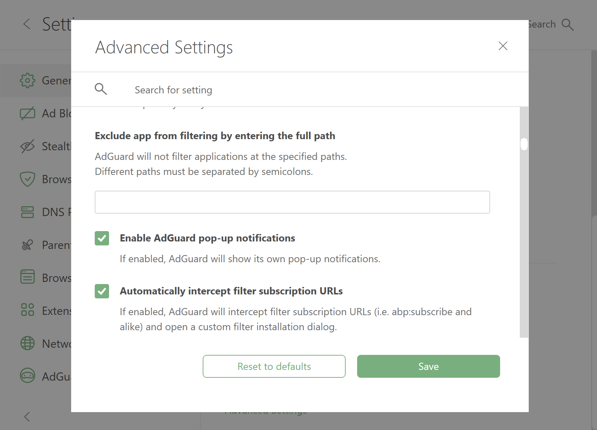Viewport: 597px width, 430px height.
Task: Click the magnifier icon beside Search for setting
Action: (x=101, y=89)
